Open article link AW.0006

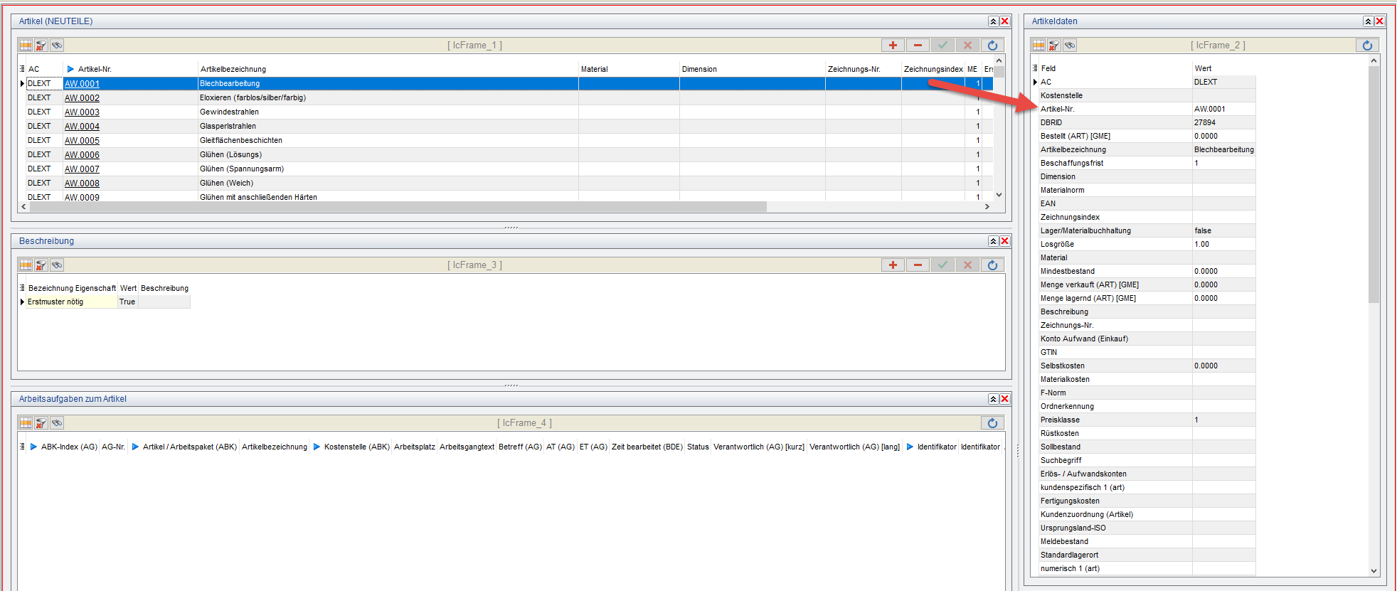(82, 155)
